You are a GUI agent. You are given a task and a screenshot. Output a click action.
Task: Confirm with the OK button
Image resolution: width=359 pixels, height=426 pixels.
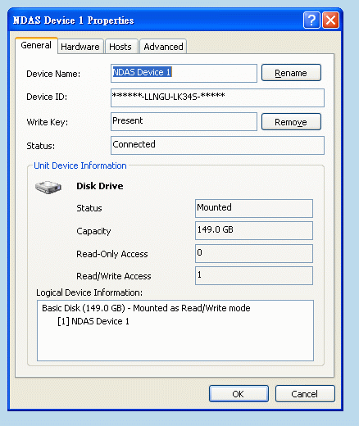239,394
